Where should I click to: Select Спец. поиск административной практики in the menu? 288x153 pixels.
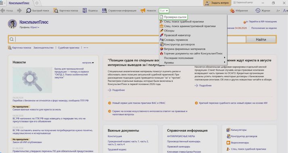[193, 26]
